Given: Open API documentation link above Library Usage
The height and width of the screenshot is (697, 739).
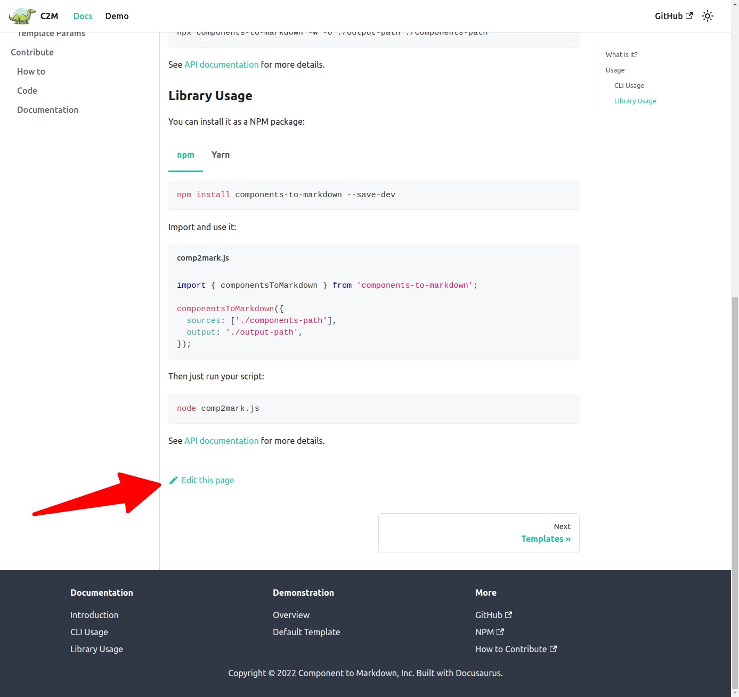Looking at the screenshot, I should click(x=221, y=64).
